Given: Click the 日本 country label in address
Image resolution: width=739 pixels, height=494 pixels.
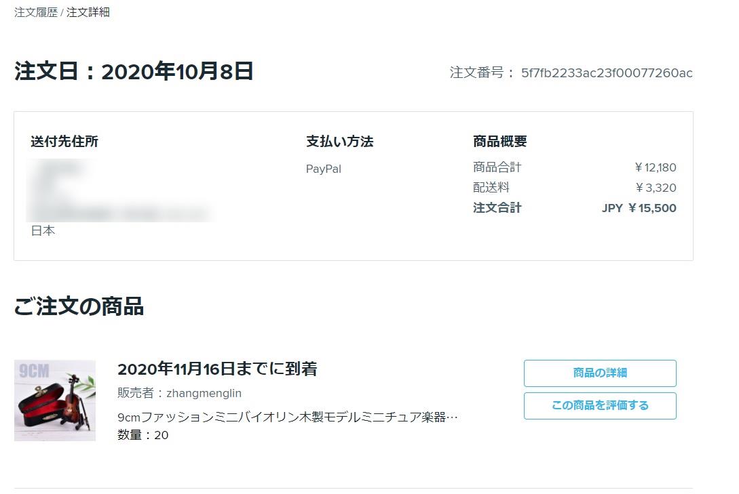Looking at the screenshot, I should tap(42, 230).
